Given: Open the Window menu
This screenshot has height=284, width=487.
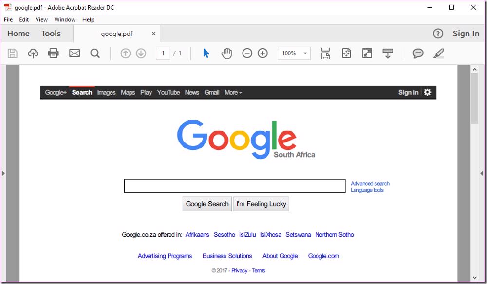Looking at the screenshot, I should 65,19.
